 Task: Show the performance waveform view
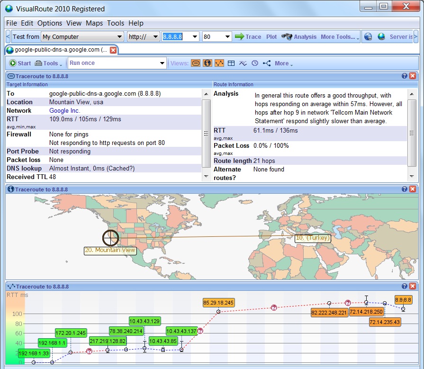click(243, 63)
